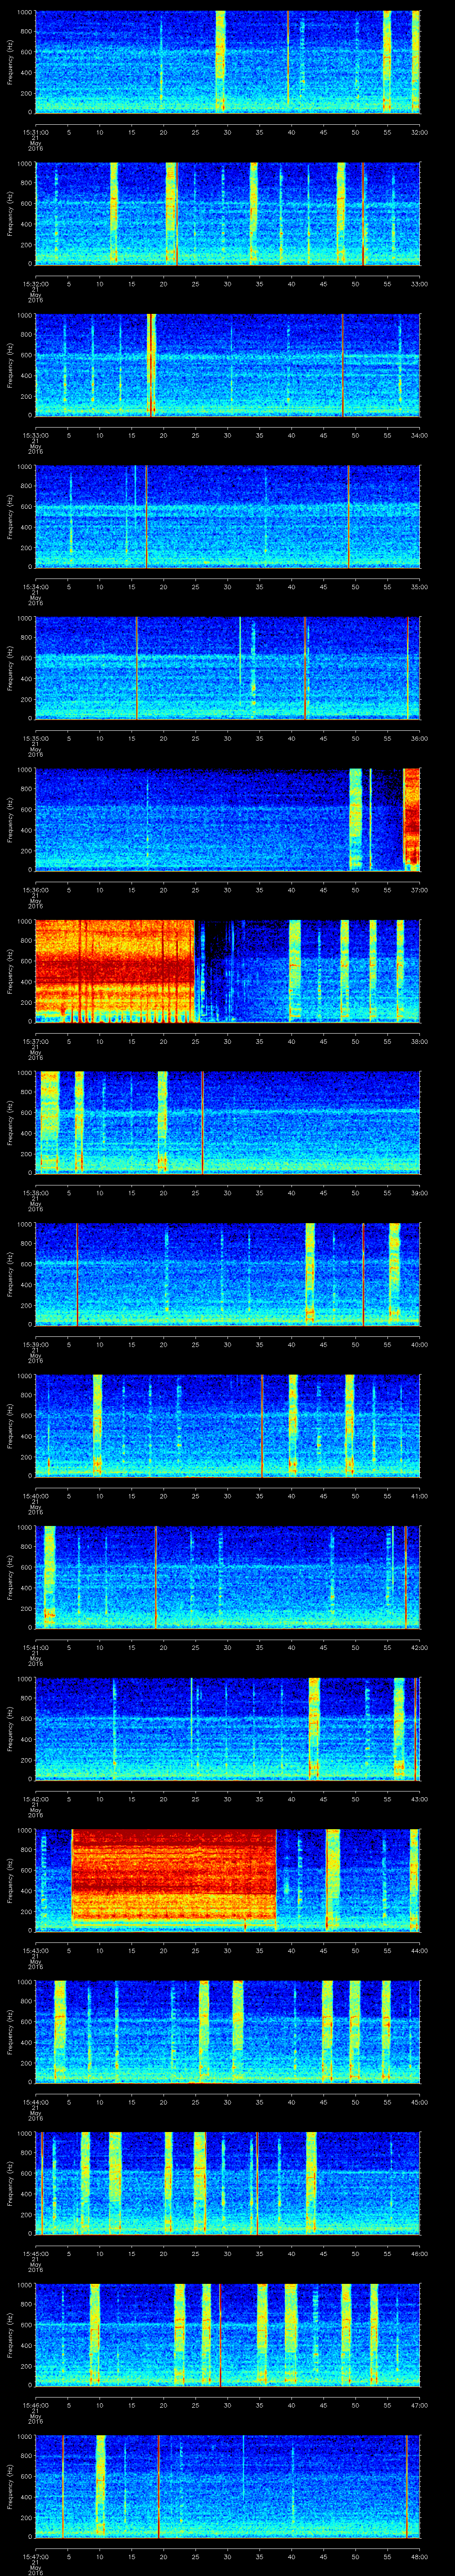This screenshot has width=455, height=2576.
Task: Click the wide red noise band in 15:37:00 spectrogram
Action: 114,970
